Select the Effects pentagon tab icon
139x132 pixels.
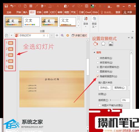(103, 44)
